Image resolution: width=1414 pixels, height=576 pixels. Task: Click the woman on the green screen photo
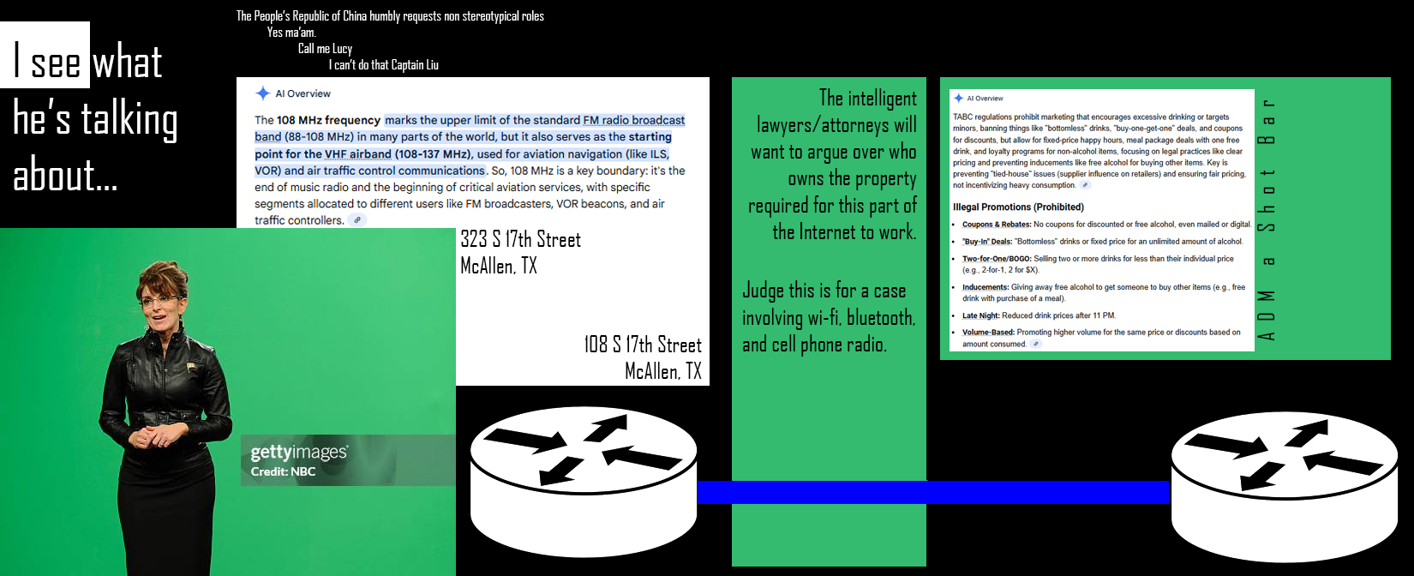[163, 411]
